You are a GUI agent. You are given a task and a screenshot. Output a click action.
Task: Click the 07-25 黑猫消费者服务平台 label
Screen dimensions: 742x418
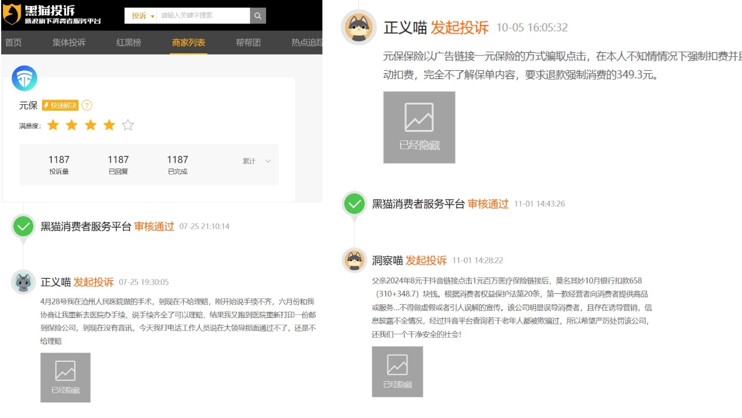(x=86, y=227)
